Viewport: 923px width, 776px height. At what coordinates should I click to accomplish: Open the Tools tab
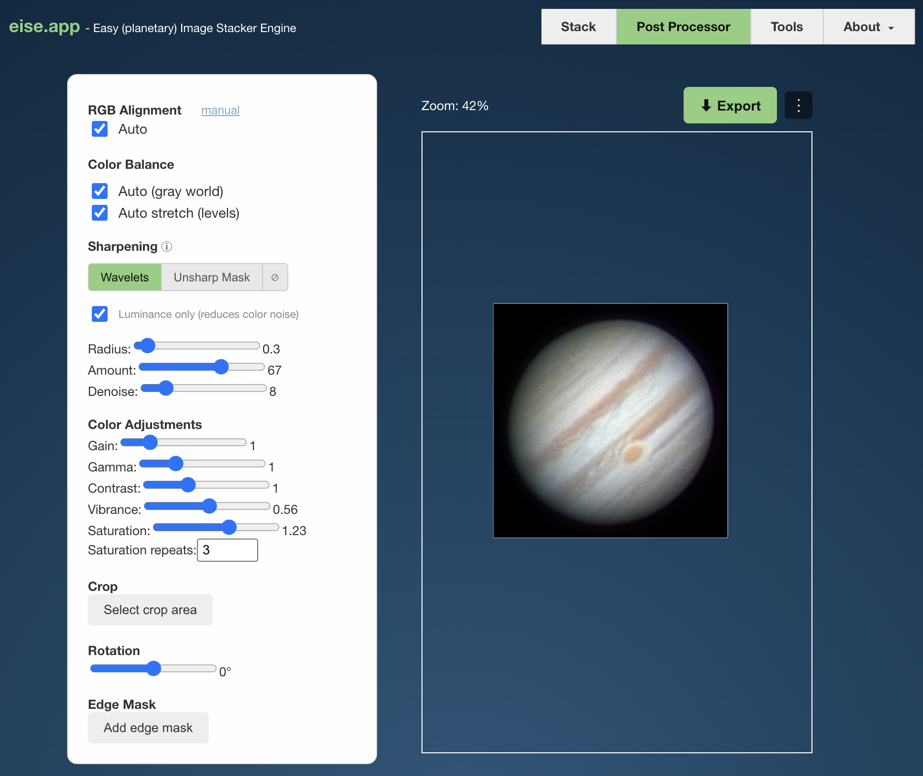tap(786, 27)
